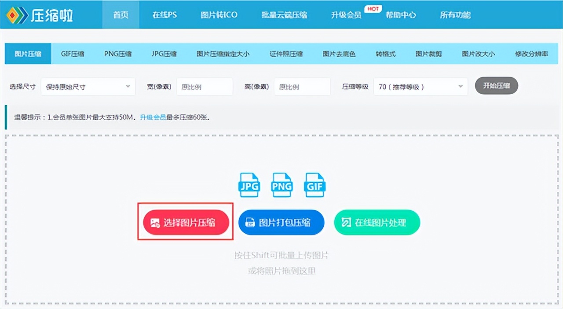Click the archive icon on 图片打包压缩 button

[249, 222]
